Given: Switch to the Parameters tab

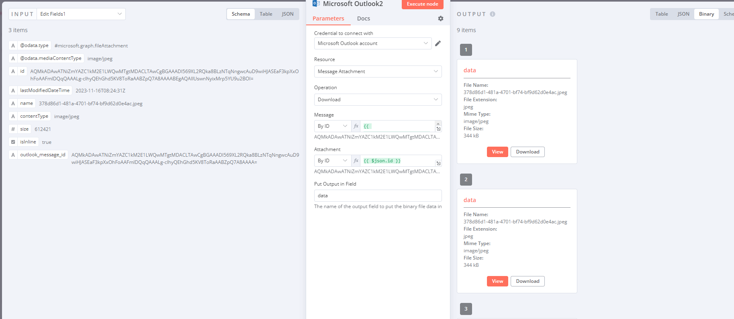Looking at the screenshot, I should 328,18.
